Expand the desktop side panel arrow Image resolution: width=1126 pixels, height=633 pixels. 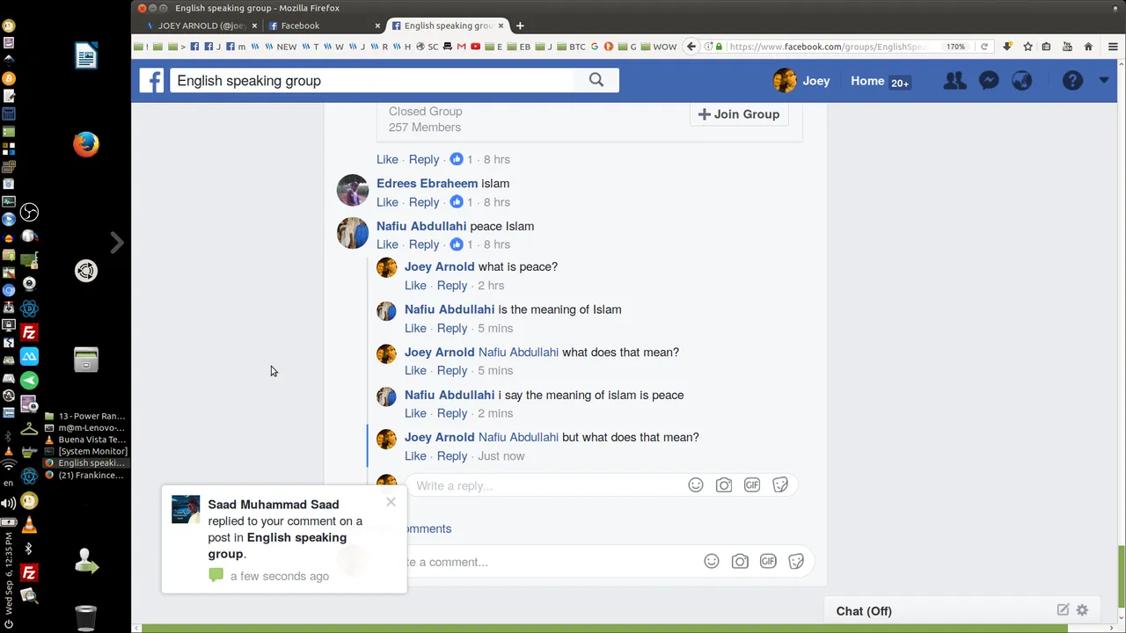point(116,243)
